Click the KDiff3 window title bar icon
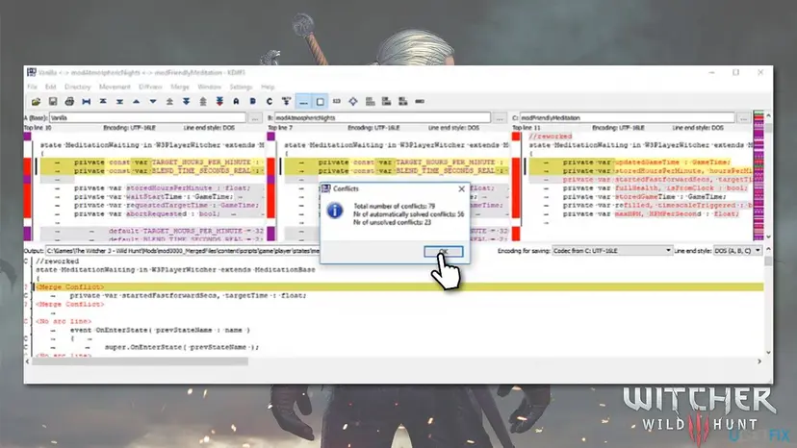This screenshot has width=797, height=448. [x=32, y=73]
